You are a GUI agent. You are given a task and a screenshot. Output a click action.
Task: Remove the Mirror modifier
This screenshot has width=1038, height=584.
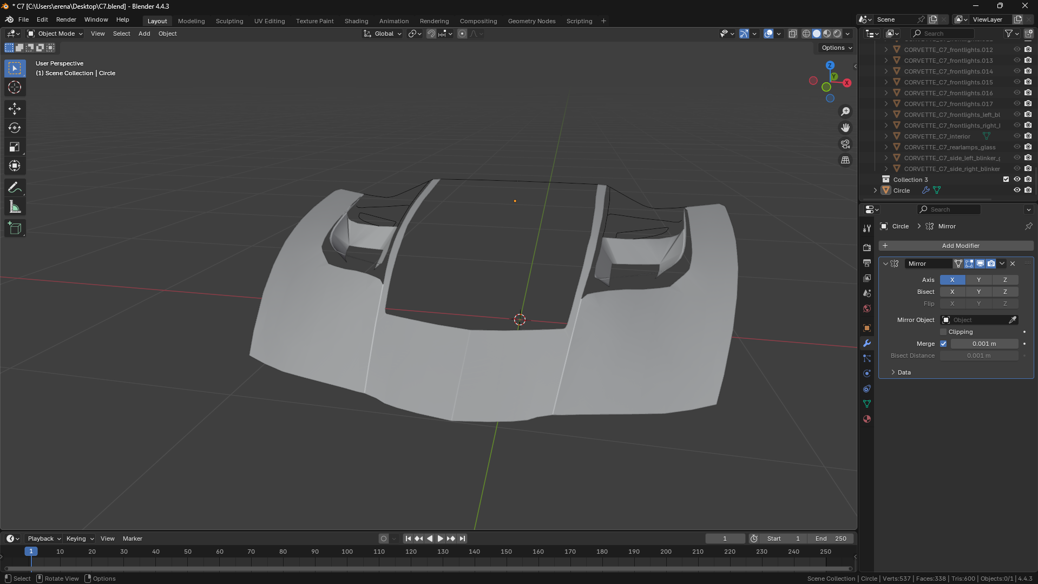1013,264
